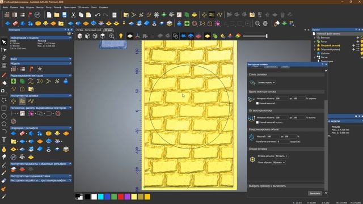363x204 pixels.
Task: Expand the Файл section in assistant panel
Action: coord(70,59)
